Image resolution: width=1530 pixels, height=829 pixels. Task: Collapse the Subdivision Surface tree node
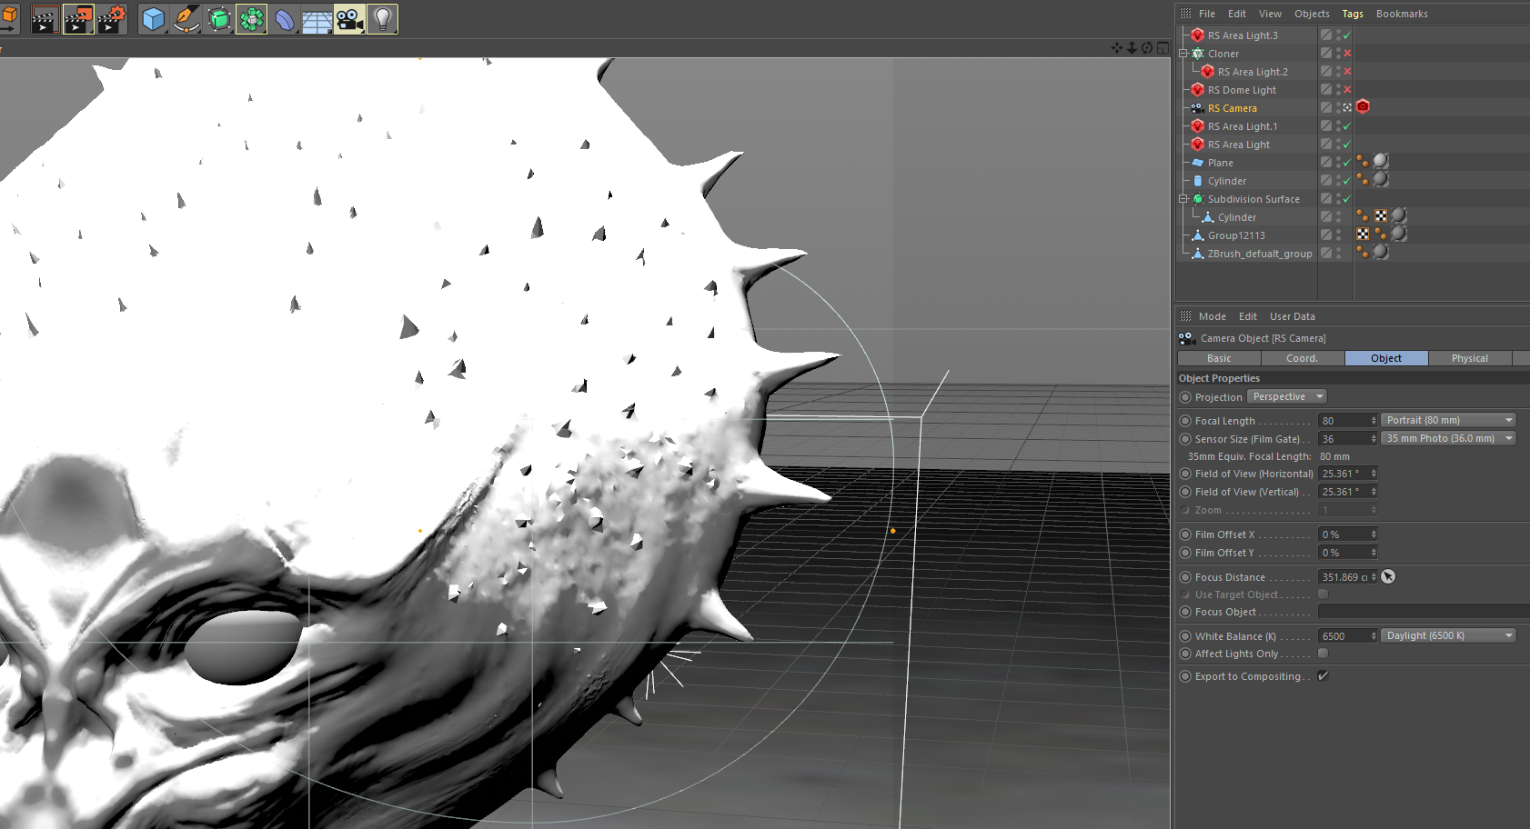1183,199
